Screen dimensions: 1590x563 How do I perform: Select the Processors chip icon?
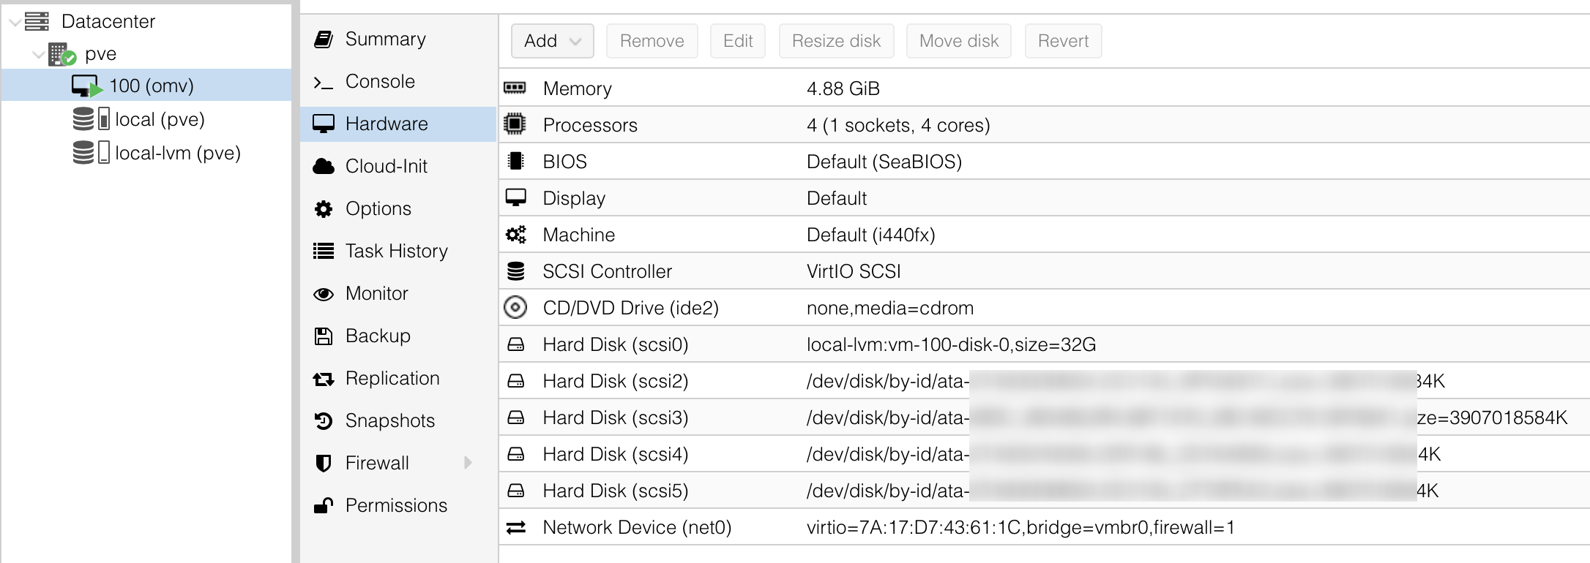517,124
